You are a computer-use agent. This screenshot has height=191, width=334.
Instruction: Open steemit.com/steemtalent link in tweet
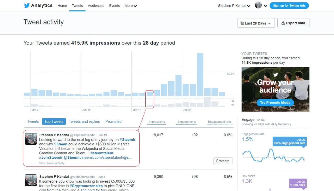click(107, 157)
